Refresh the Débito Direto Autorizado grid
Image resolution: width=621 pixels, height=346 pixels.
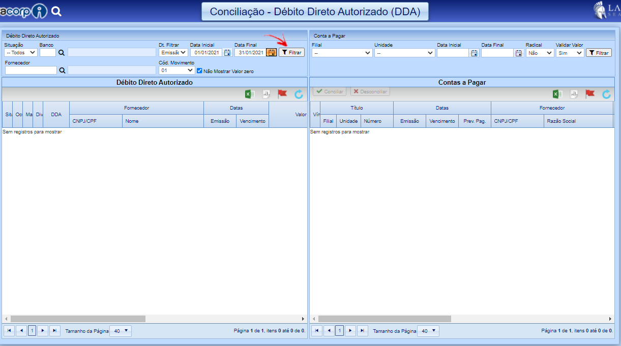click(x=299, y=94)
